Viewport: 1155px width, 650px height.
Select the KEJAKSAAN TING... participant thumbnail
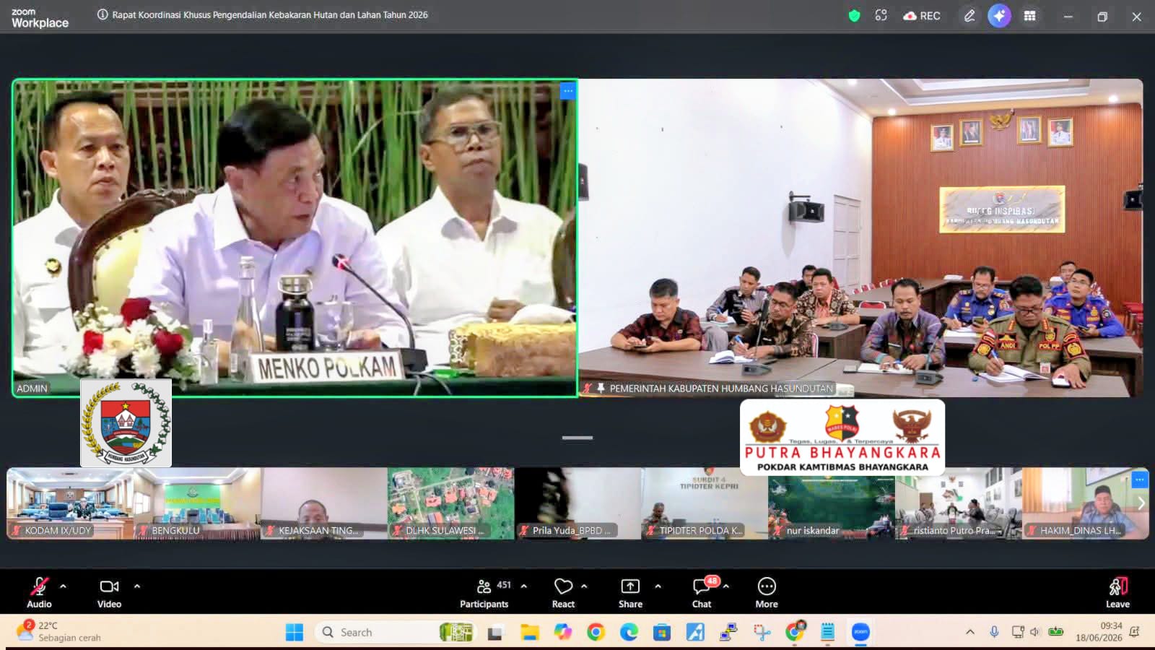pyautogui.click(x=324, y=503)
